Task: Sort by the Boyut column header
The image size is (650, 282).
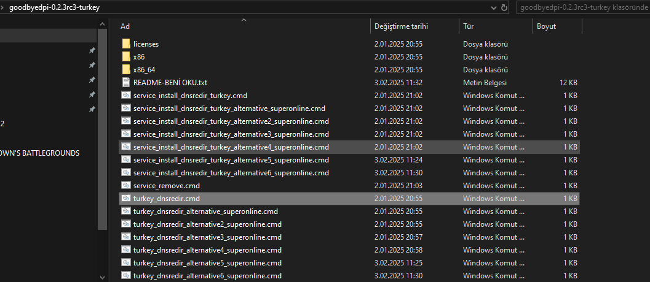Action: click(x=546, y=26)
